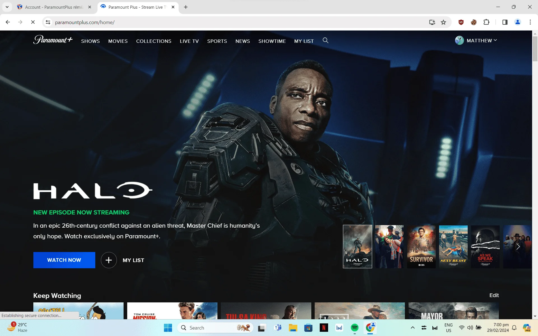Open Windows Start menu
Viewport: 538px width, 336px height.
tap(168, 328)
